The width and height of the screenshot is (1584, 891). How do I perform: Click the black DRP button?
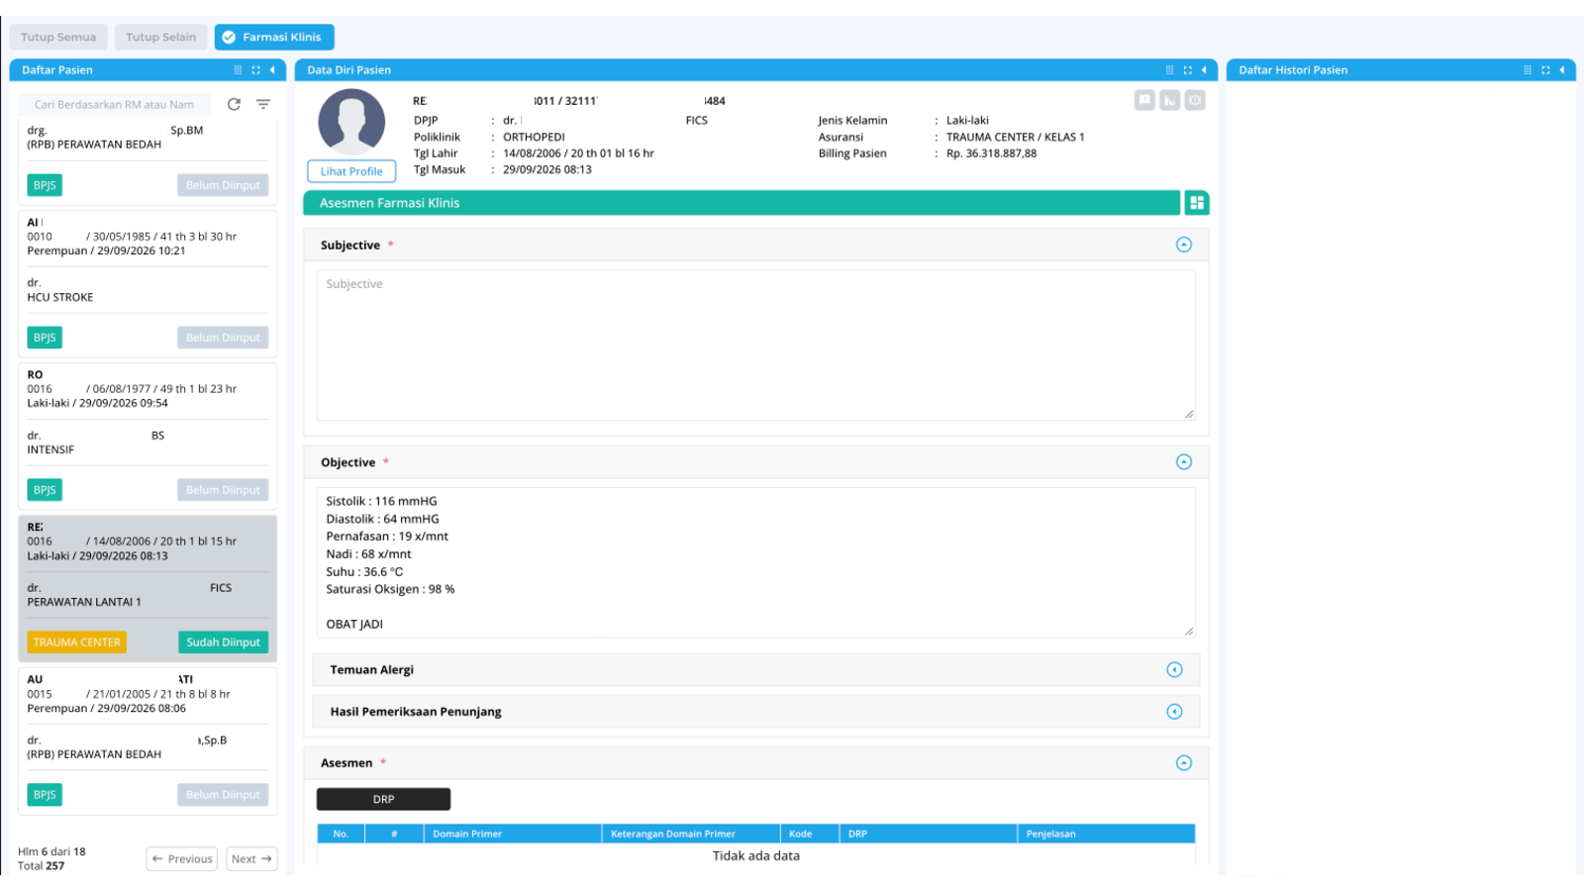click(383, 799)
